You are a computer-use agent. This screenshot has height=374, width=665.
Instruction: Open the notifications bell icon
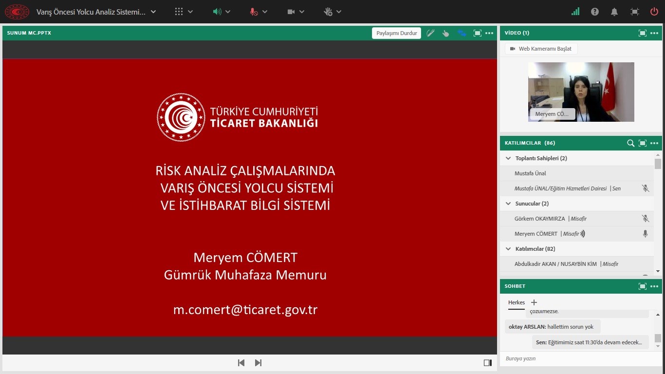coord(615,12)
